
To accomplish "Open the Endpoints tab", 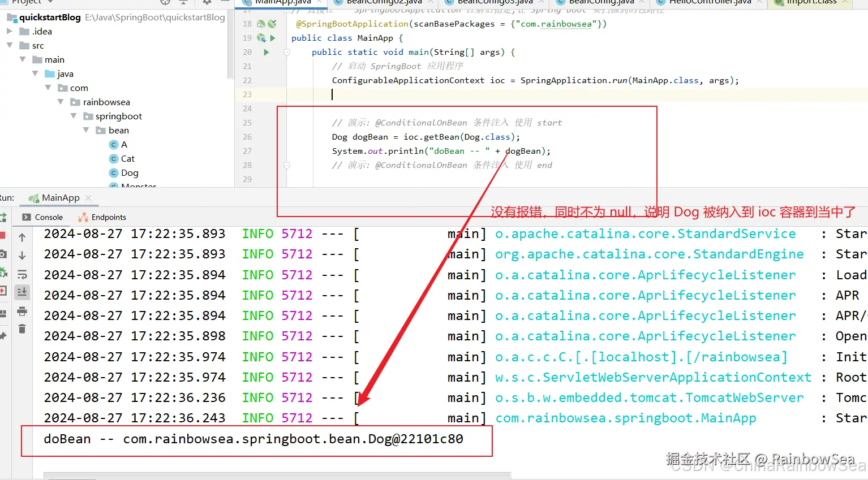I will 102,217.
